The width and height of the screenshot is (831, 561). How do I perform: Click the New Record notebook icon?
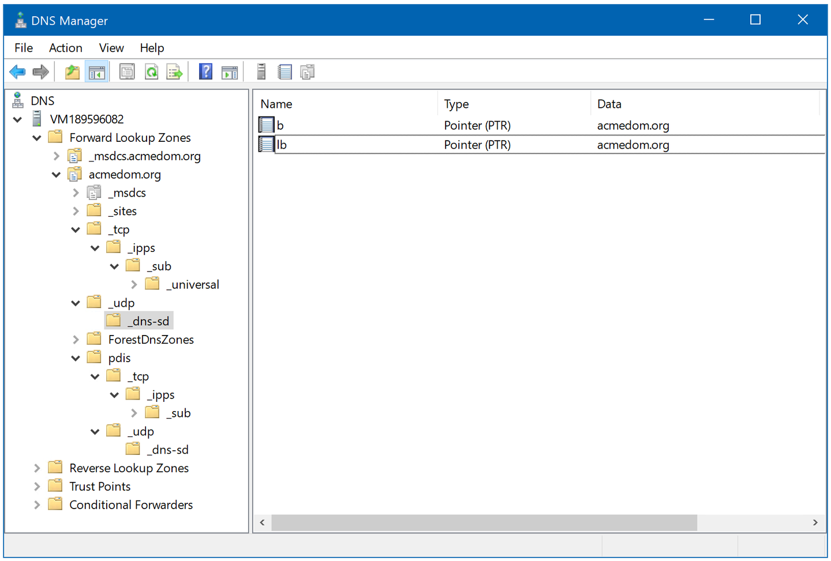point(285,72)
